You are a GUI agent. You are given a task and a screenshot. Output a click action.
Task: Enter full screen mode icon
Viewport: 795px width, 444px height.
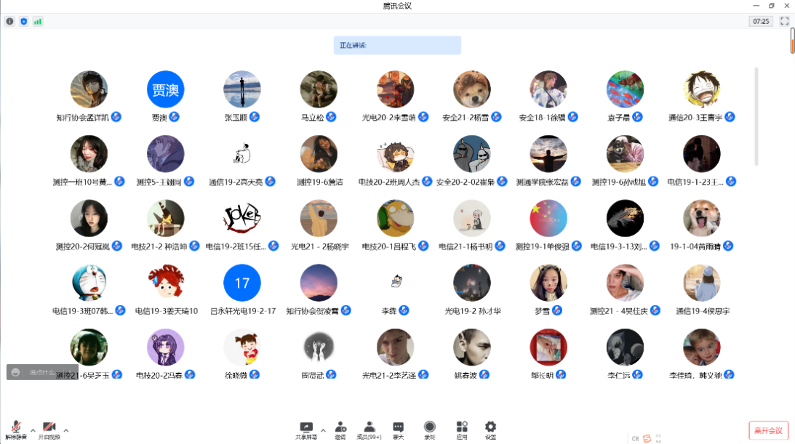tap(784, 22)
